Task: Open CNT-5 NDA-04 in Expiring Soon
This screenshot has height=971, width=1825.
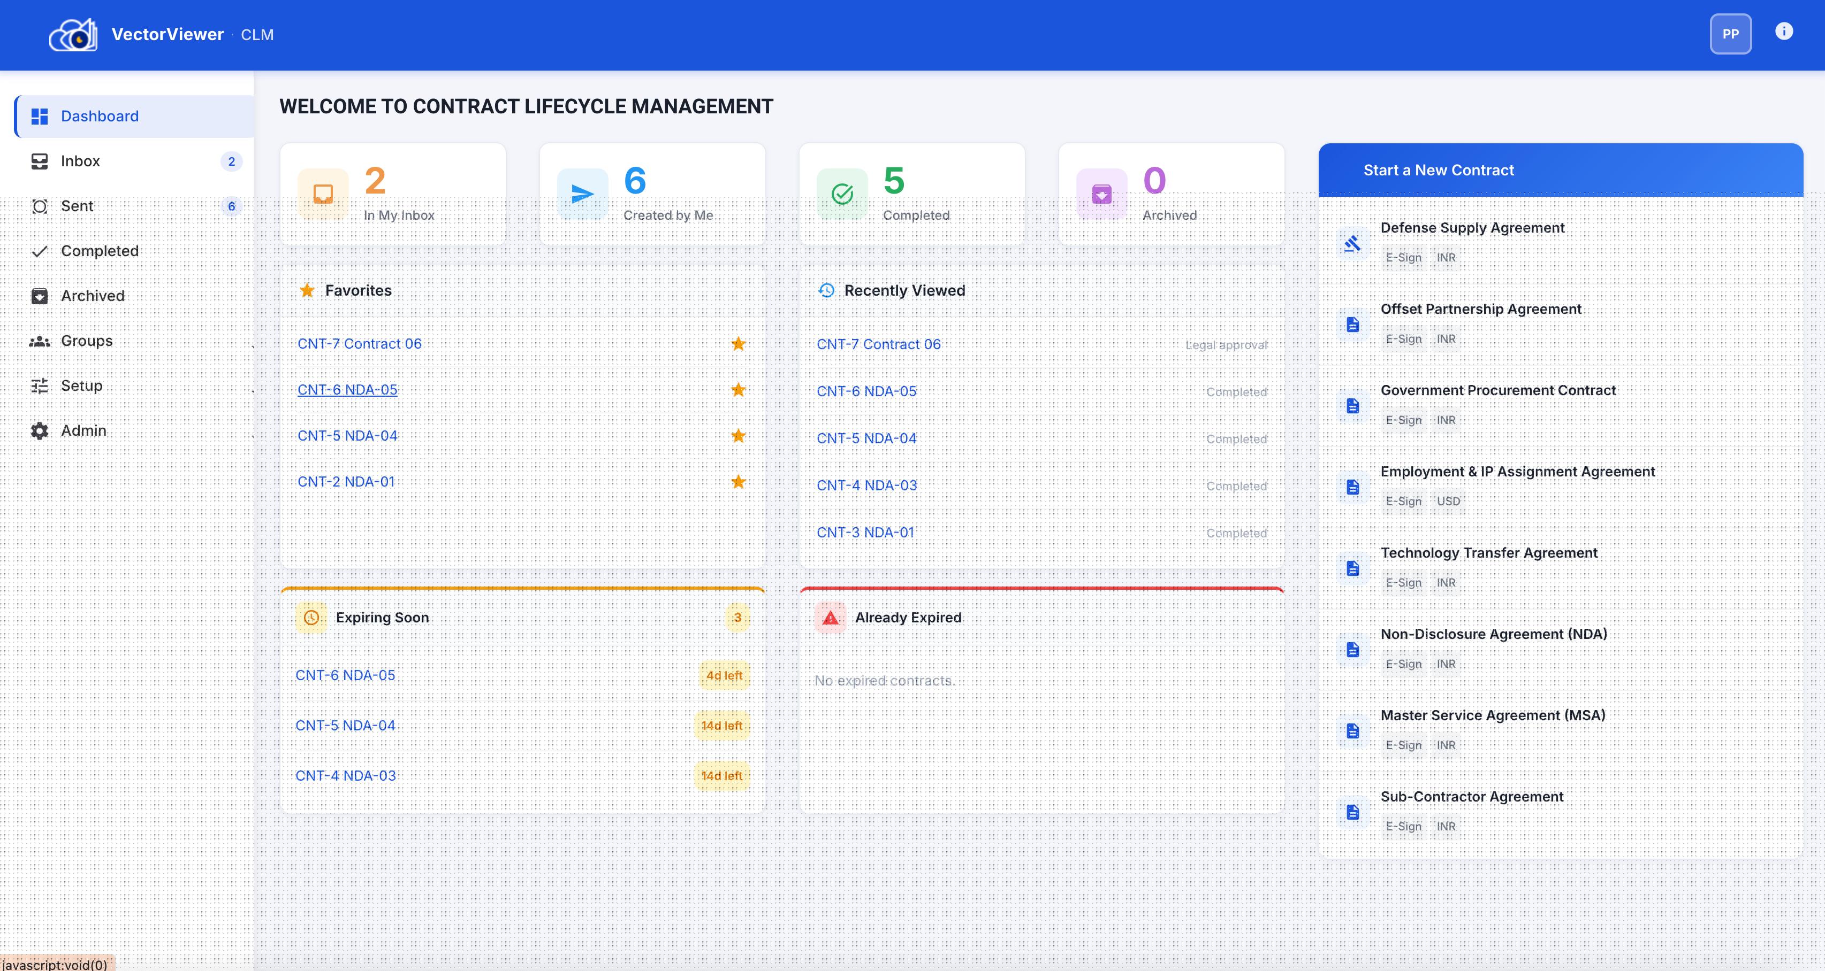Action: 345,726
